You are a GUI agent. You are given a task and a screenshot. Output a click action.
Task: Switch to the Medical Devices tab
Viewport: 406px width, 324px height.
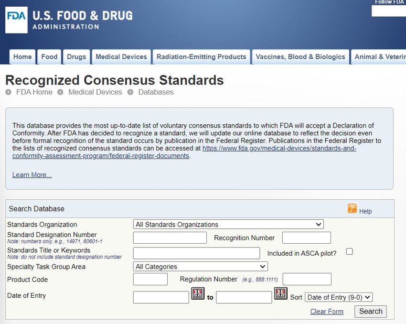point(121,57)
